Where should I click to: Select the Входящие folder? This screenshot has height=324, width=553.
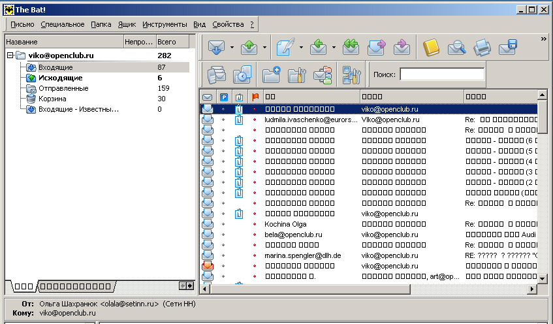55,67
